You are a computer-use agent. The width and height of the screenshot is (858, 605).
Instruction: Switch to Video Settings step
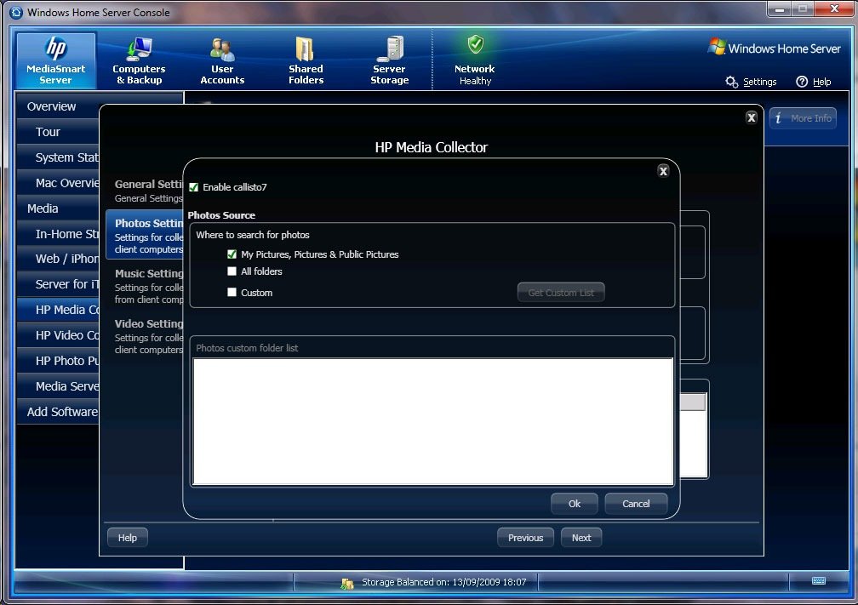[148, 336]
